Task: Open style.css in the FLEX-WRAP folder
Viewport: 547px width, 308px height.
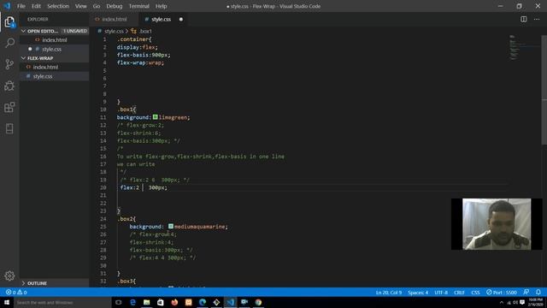Action: [54, 76]
